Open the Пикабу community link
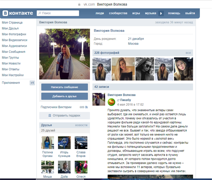The height and width of the screenshot is (180, 212). (125, 100)
